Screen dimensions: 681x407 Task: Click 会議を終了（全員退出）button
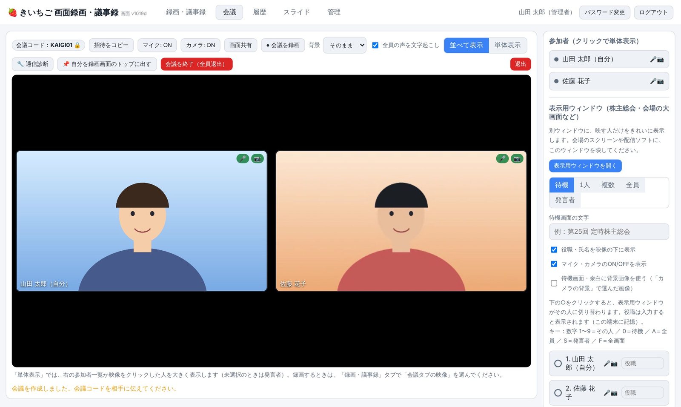coord(197,64)
